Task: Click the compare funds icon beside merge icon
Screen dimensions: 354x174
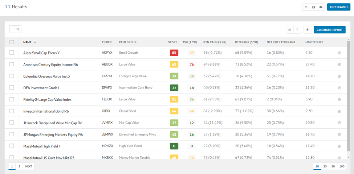Action: tap(290, 29)
